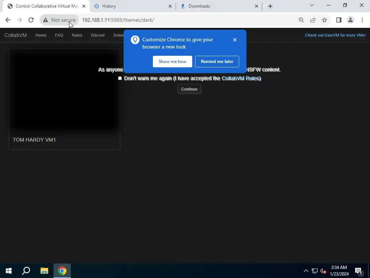
Task: Click the Chrome taskbar icon
Action: [x=62, y=271]
